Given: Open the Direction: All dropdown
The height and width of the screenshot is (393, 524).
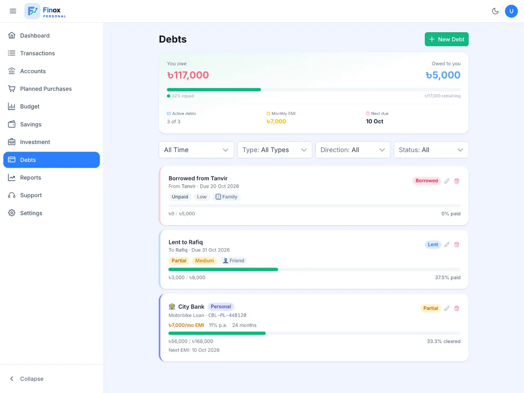Looking at the screenshot, I should [x=353, y=150].
